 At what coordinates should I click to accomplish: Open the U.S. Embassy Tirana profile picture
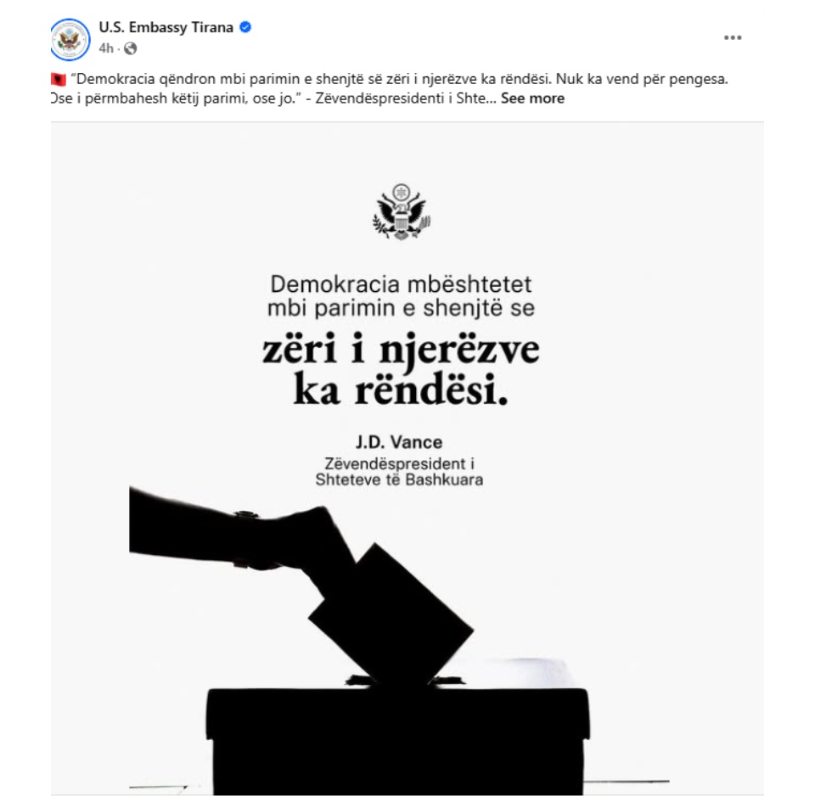tap(70, 40)
